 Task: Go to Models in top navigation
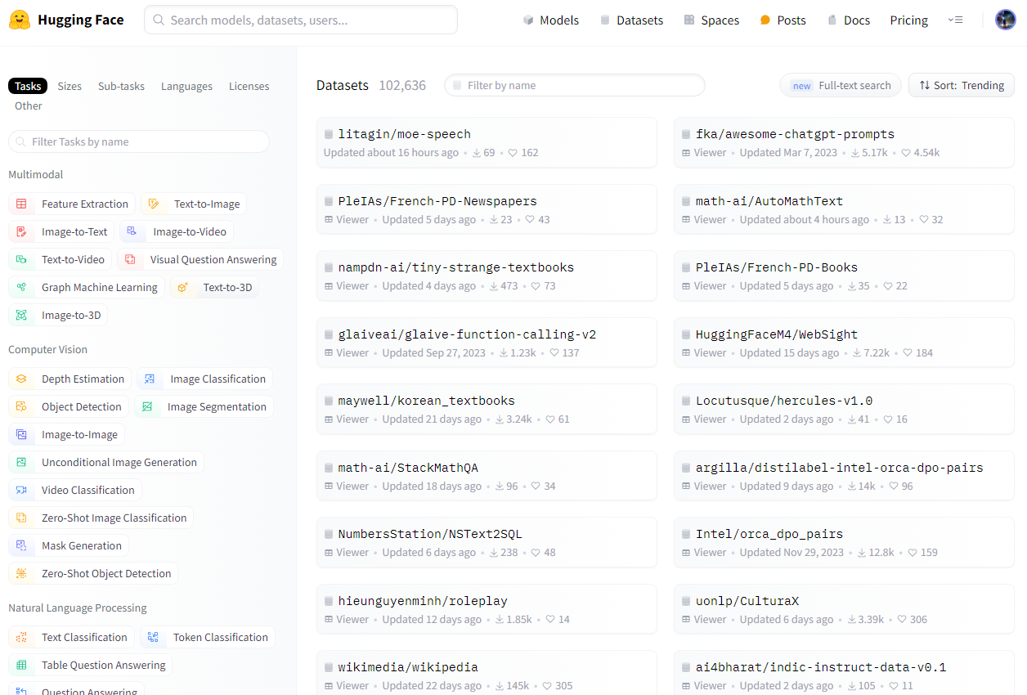(551, 20)
